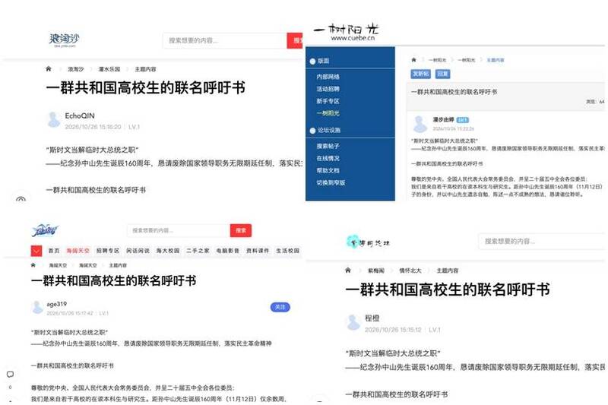Click the blue wave logo above 首页

tap(45, 230)
